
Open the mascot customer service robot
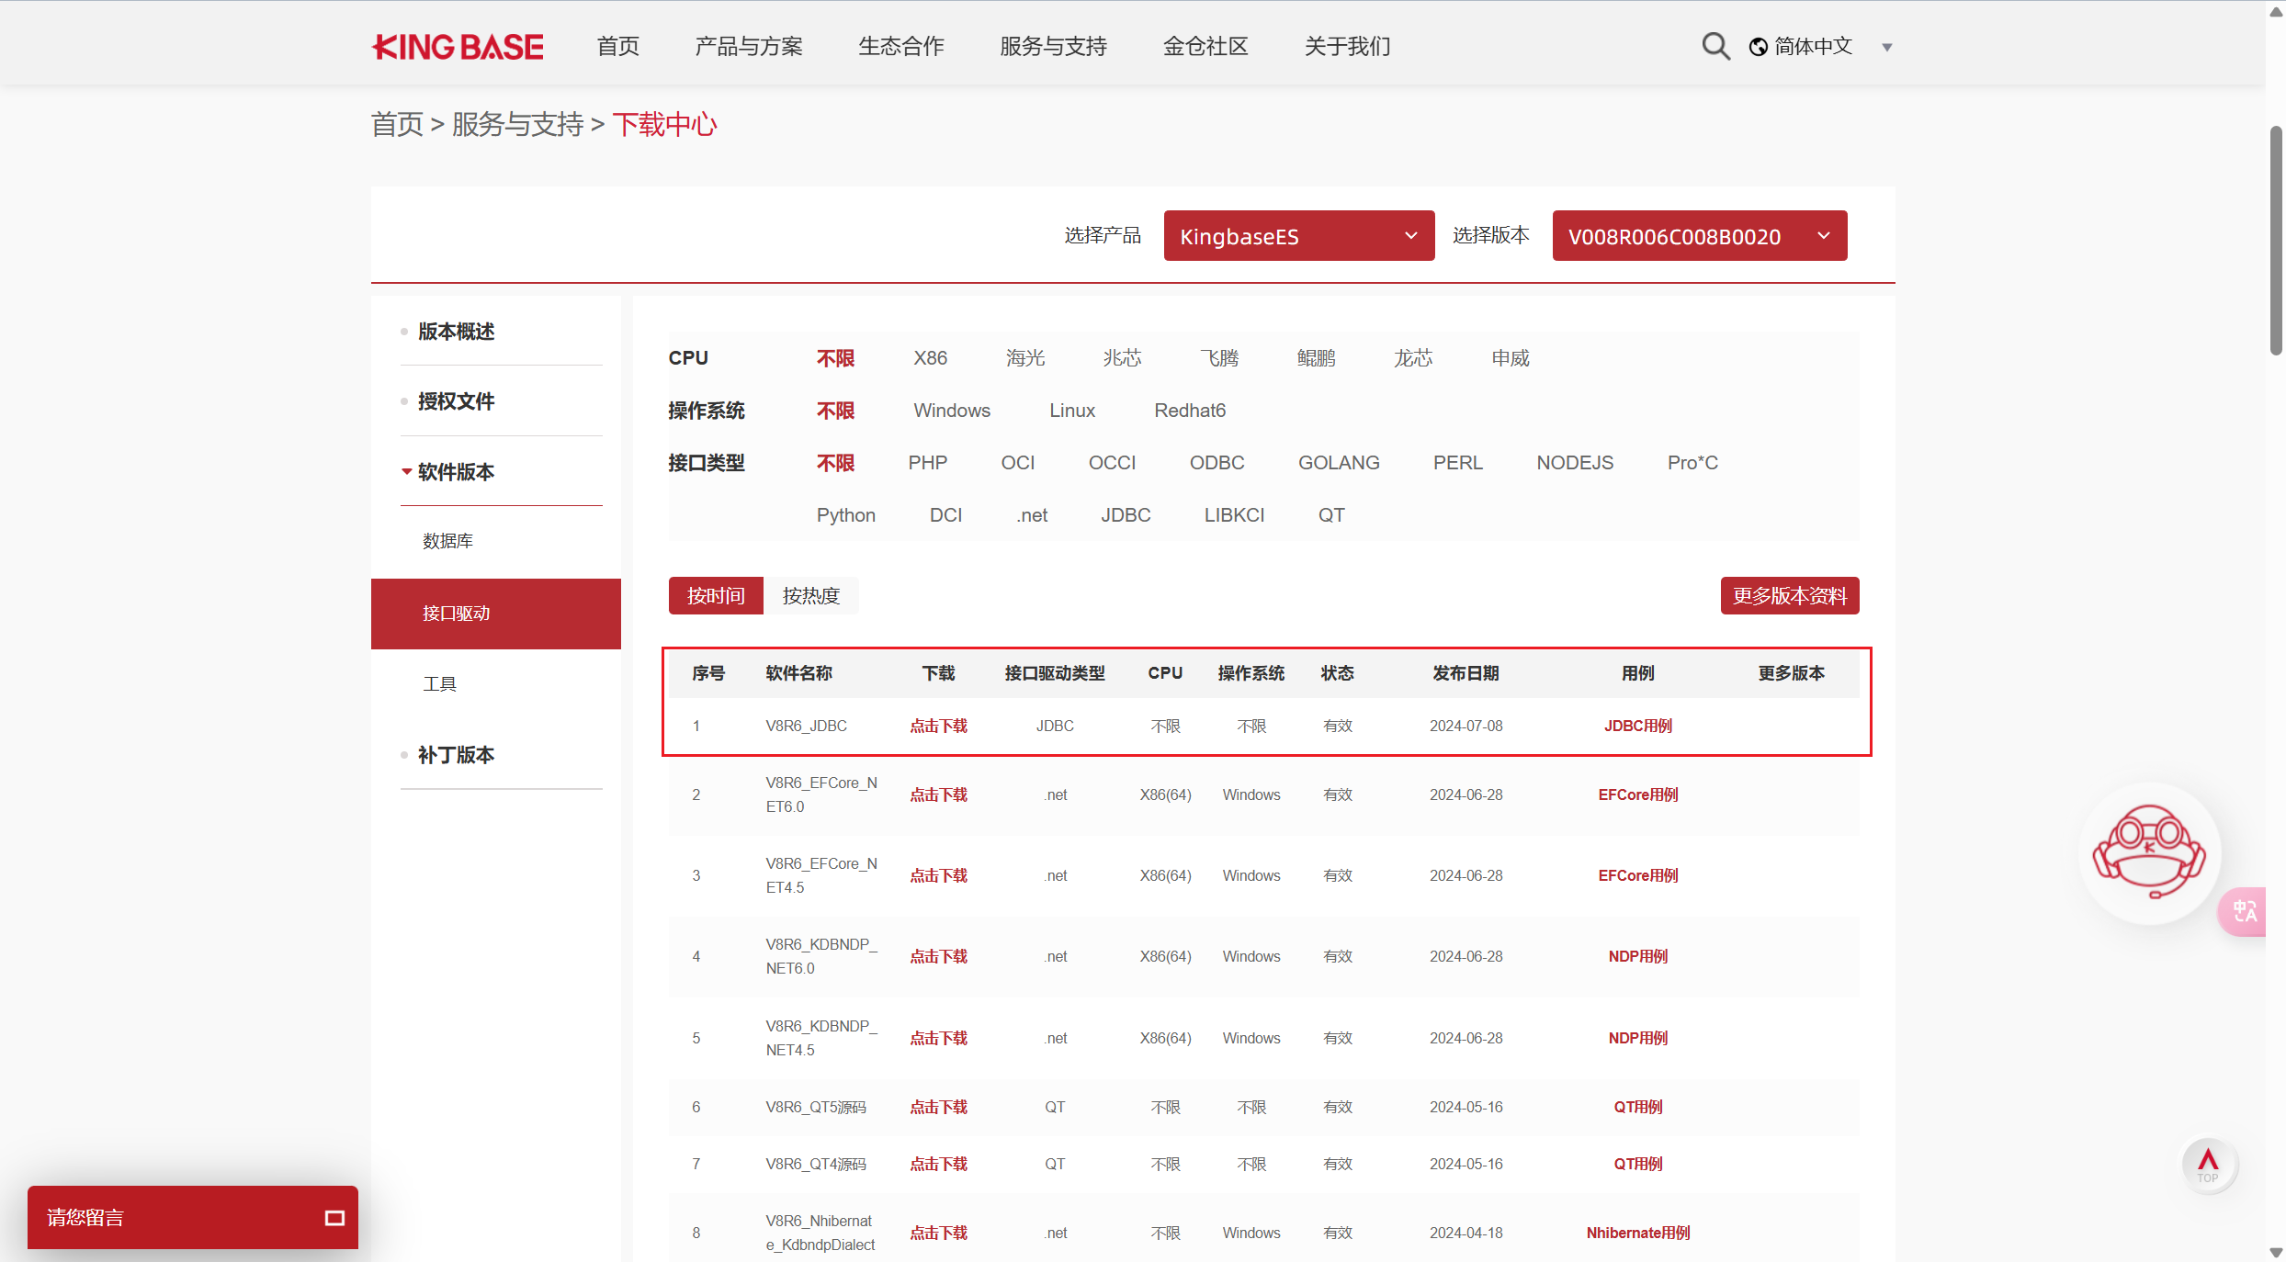(x=2149, y=852)
